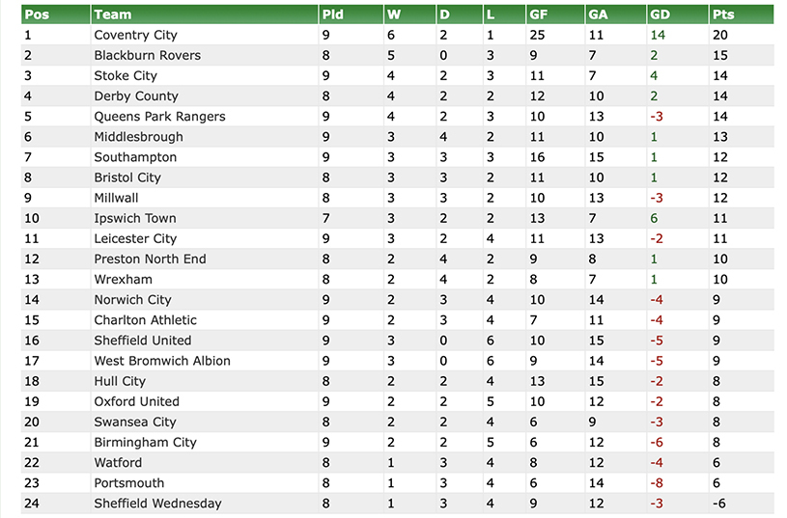787x518 pixels.
Task: Select the Ipswich Town row name
Action: (x=134, y=218)
